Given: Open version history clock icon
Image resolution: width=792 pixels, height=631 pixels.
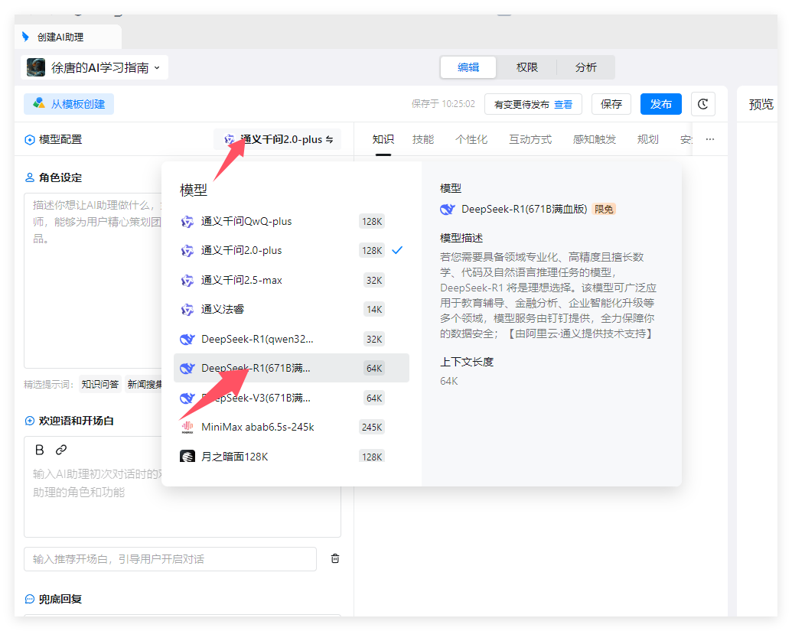Looking at the screenshot, I should point(702,104).
